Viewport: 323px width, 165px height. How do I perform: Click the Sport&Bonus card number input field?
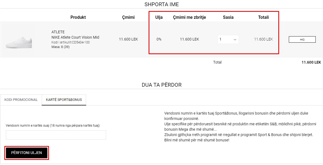pos(56,135)
